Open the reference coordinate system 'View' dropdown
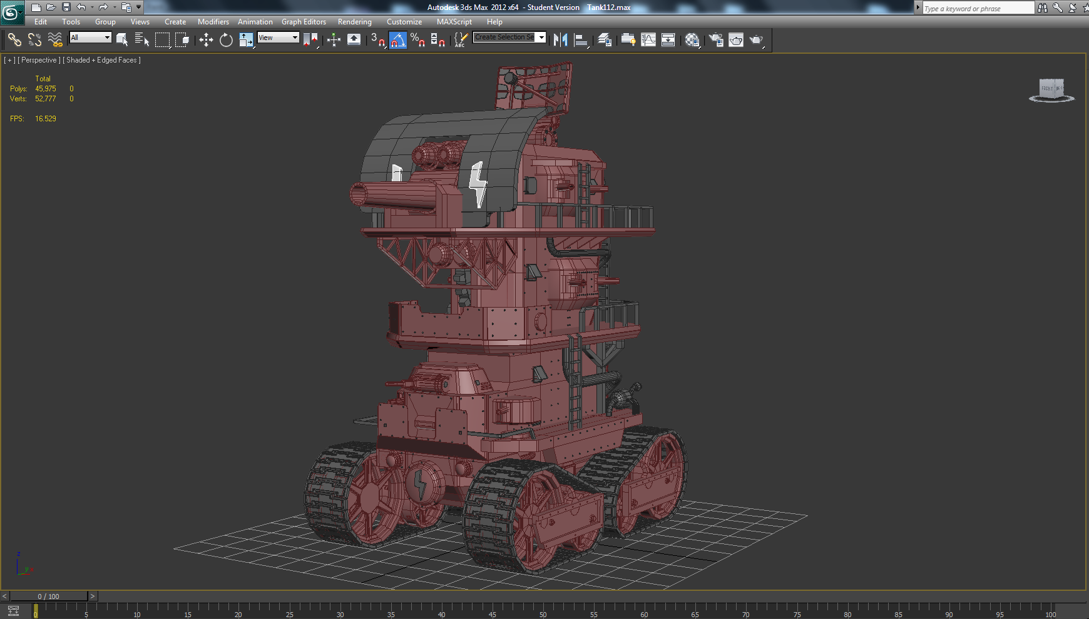1089x619 pixels. [x=279, y=38]
